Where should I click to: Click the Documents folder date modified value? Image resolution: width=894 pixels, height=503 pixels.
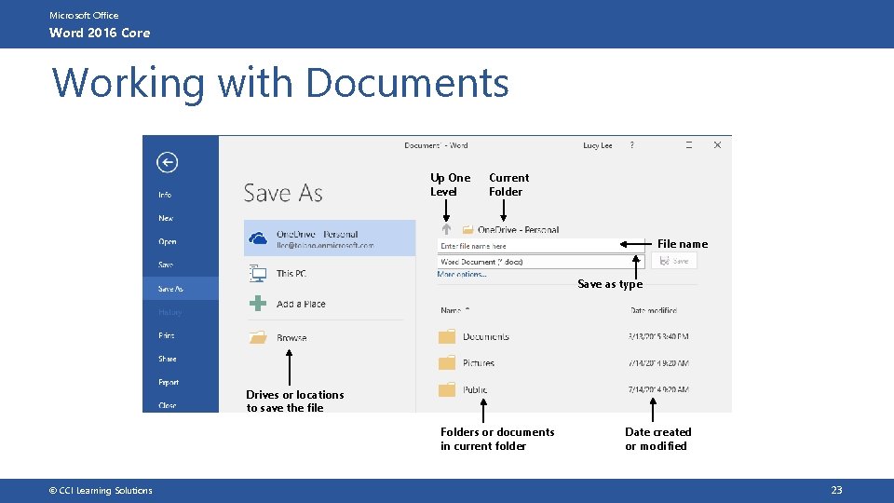(658, 336)
